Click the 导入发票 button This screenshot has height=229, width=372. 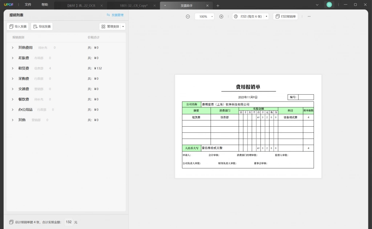[18, 26]
